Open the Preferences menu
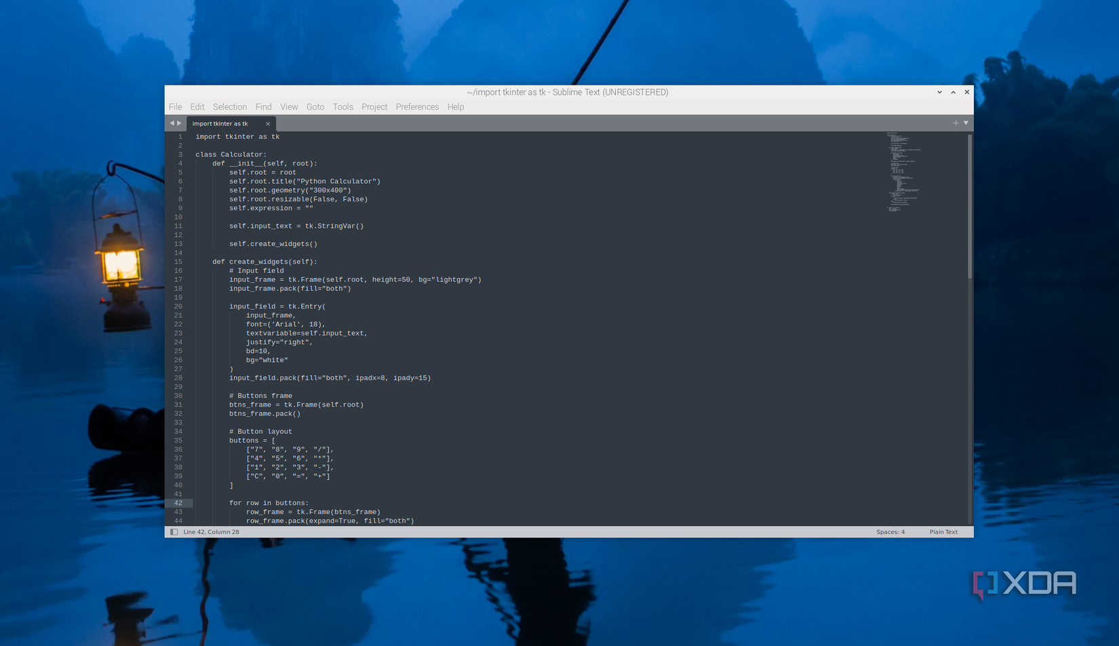 (417, 106)
